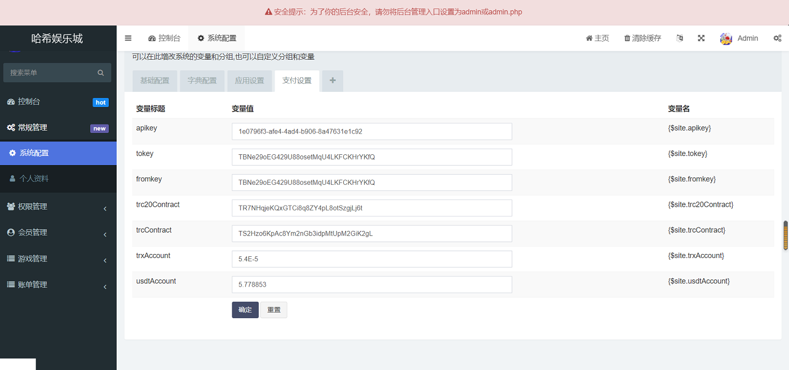Screen dimensions: 789x370
Task: Switch to the 字典配置 tab
Action: pos(202,81)
